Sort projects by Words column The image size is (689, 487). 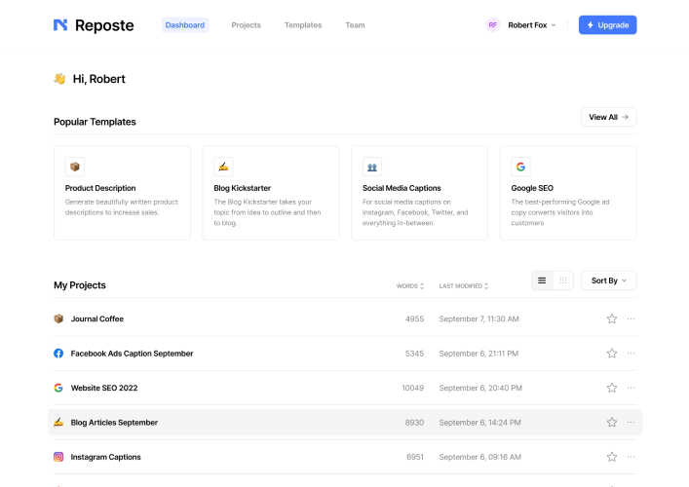[410, 286]
